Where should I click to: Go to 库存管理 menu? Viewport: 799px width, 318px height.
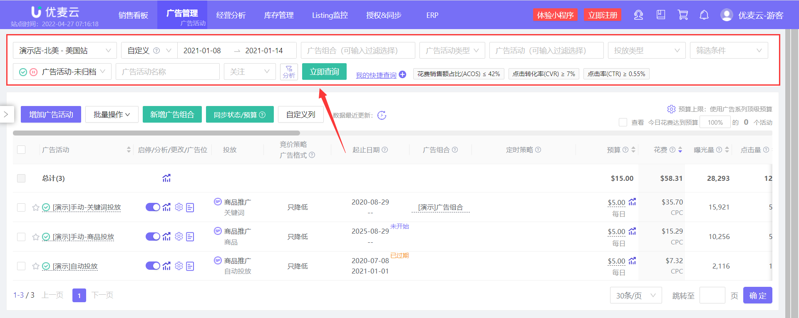click(x=279, y=15)
